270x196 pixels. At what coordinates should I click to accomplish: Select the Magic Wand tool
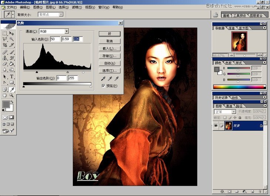[11, 39]
